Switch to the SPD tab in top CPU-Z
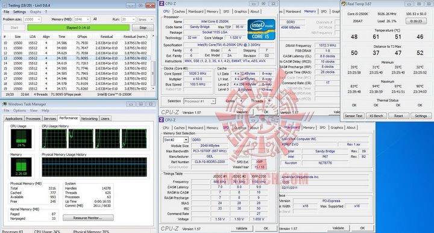The image size is (434, 233). tap(226, 11)
